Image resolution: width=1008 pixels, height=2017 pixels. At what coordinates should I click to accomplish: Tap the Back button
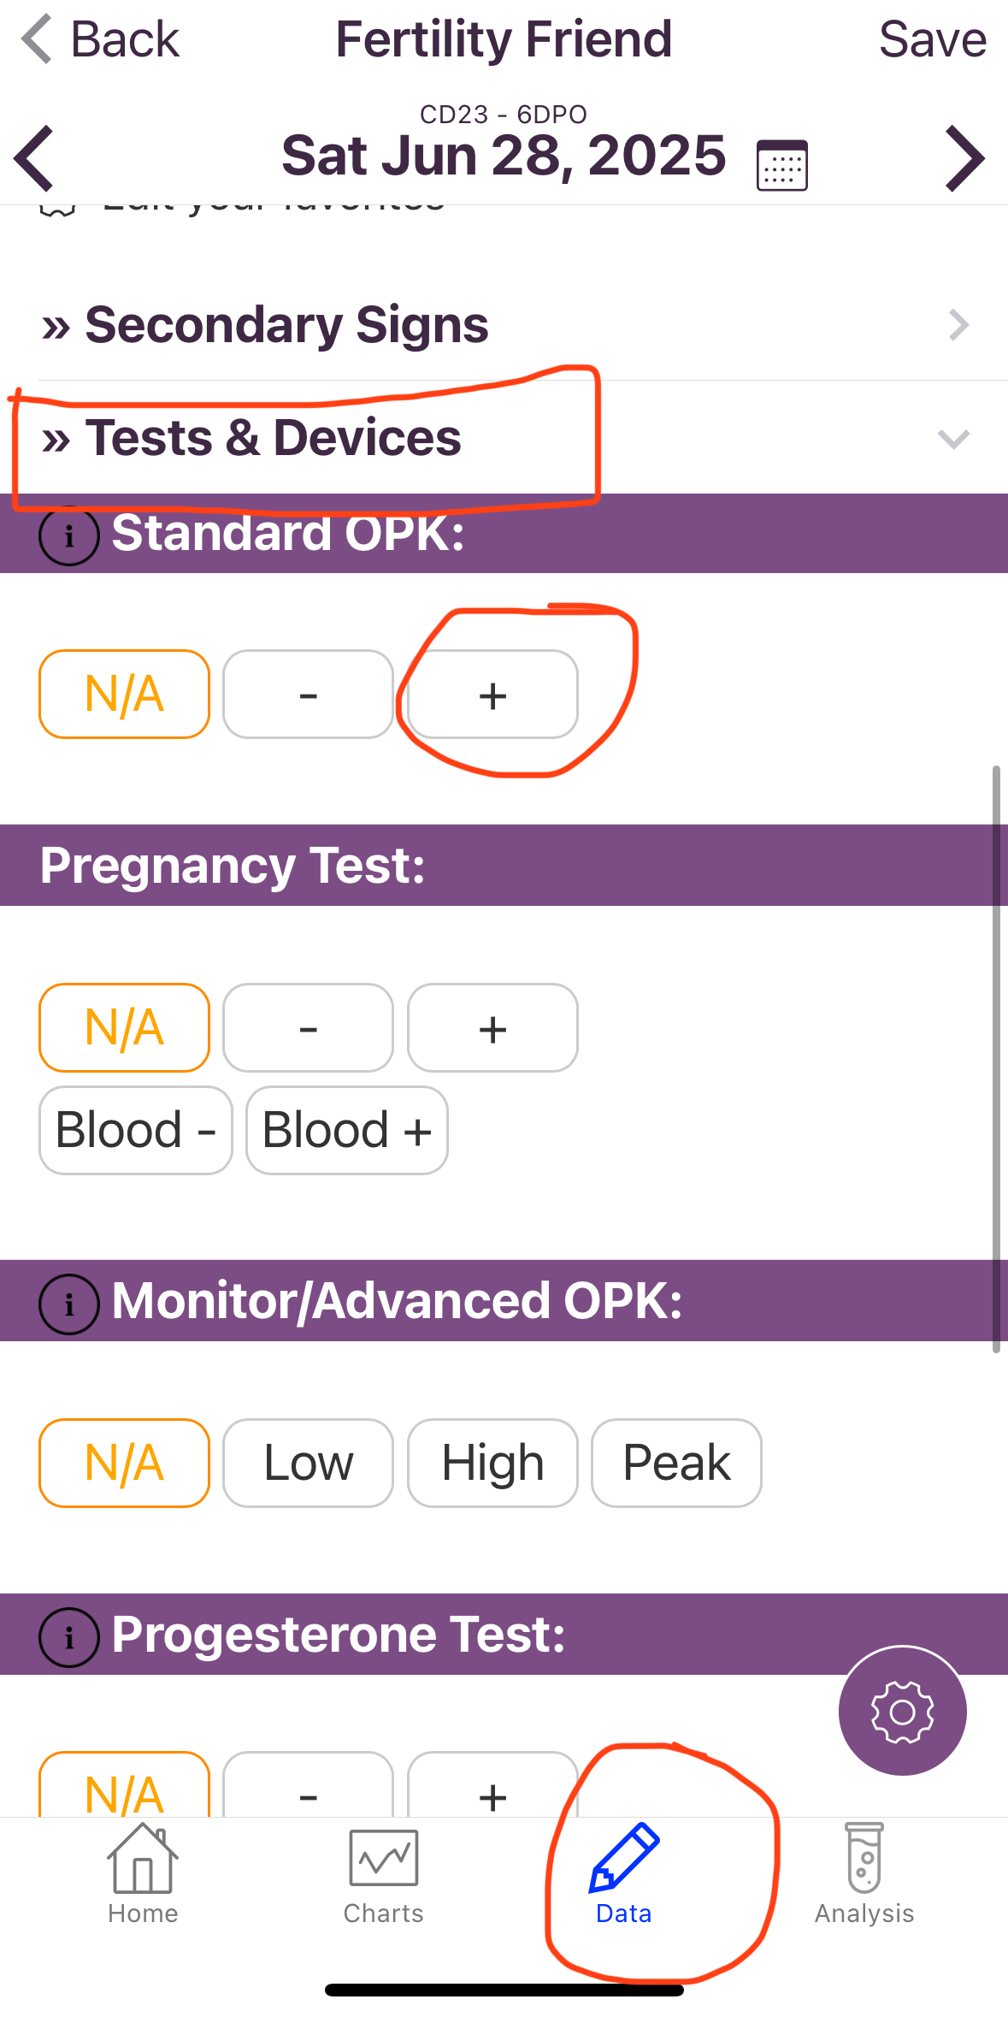point(101,39)
